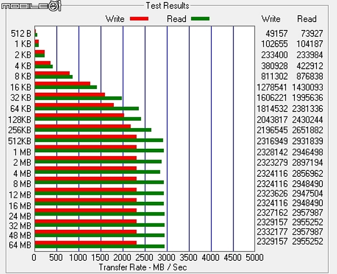Select the 512KB row label
This screenshot has height=274, width=337.
click(x=20, y=141)
